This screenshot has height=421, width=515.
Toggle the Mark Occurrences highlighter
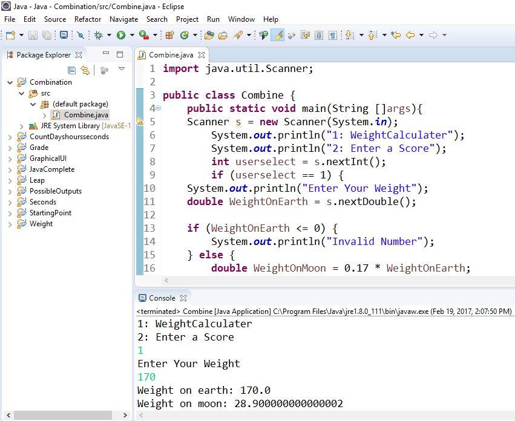tap(277, 35)
